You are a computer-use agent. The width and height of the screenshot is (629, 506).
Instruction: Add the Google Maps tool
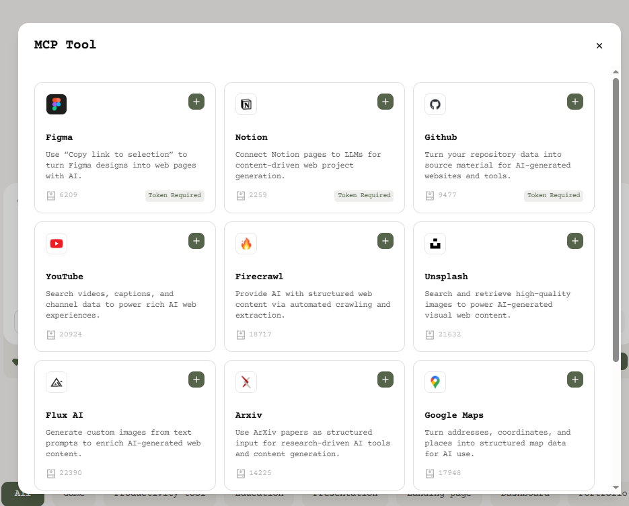coord(575,379)
